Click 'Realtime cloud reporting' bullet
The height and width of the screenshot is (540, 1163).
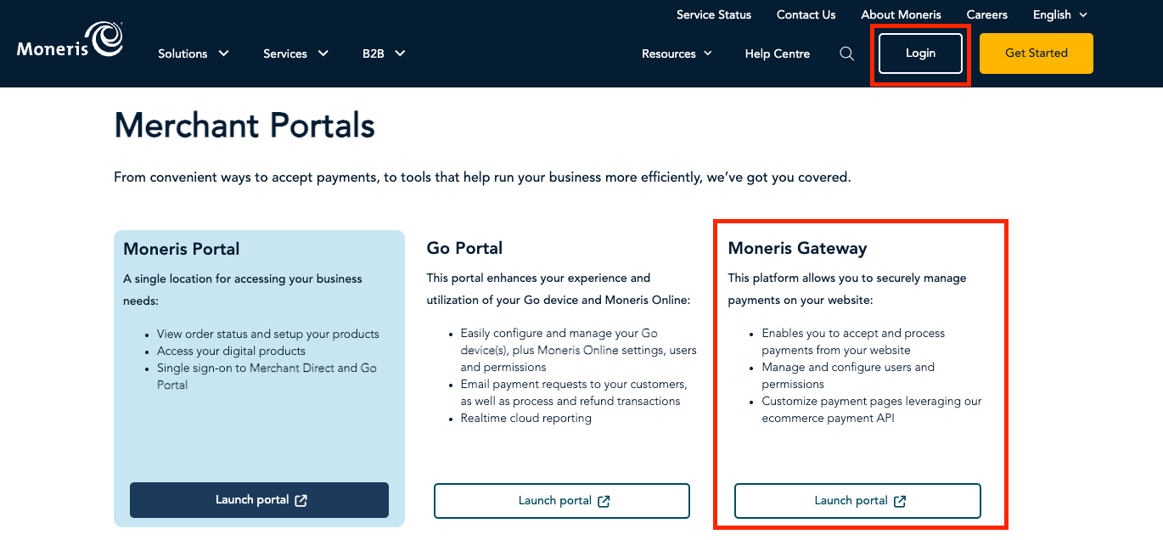pos(526,418)
